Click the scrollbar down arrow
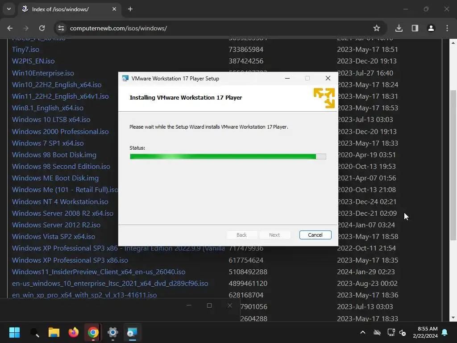Image resolution: width=457 pixels, height=343 pixels. 453,318
